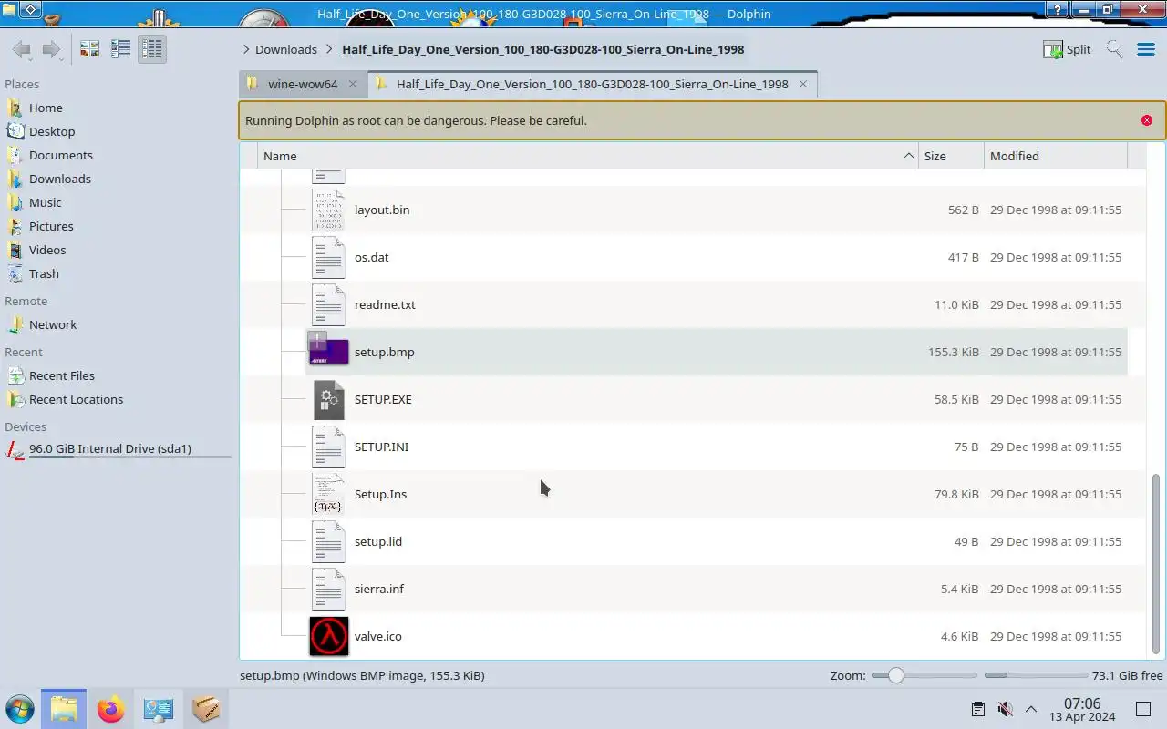This screenshot has height=729, width=1167.
Task: Open the system settings taskbar icon
Action: (159, 709)
